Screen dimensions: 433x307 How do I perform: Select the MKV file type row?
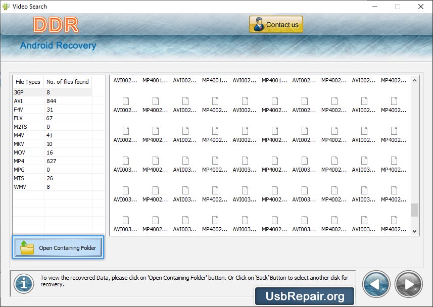click(x=53, y=143)
